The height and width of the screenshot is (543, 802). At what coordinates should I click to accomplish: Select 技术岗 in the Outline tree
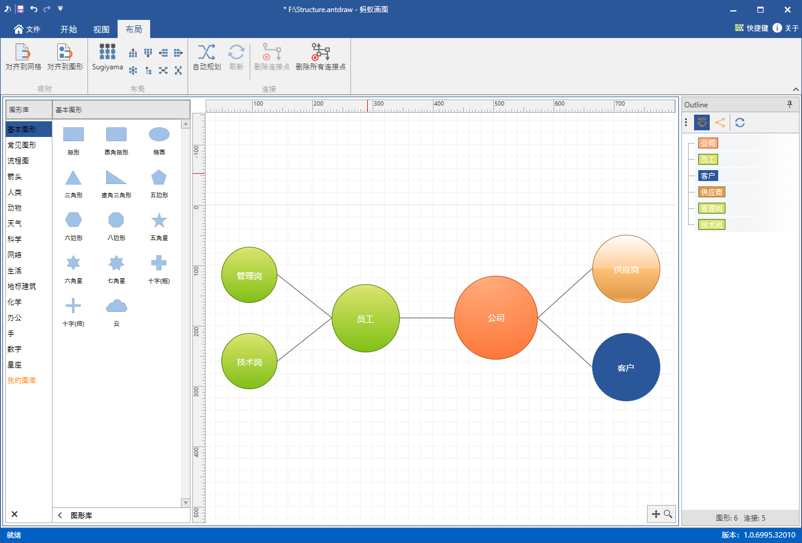tap(712, 224)
